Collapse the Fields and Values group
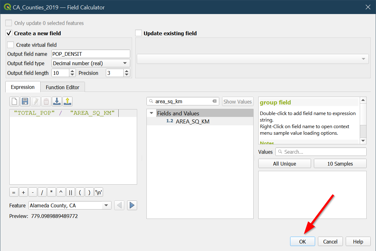 pyautogui.click(x=152, y=113)
